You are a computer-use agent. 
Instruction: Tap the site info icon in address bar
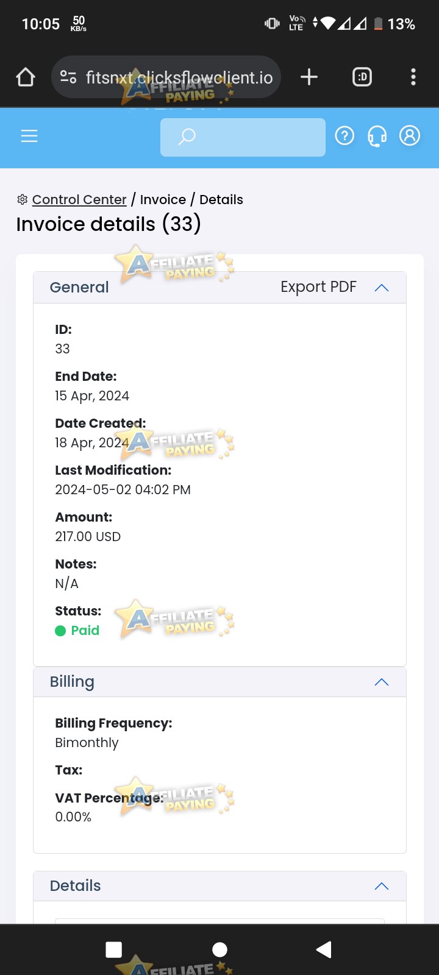click(x=68, y=77)
